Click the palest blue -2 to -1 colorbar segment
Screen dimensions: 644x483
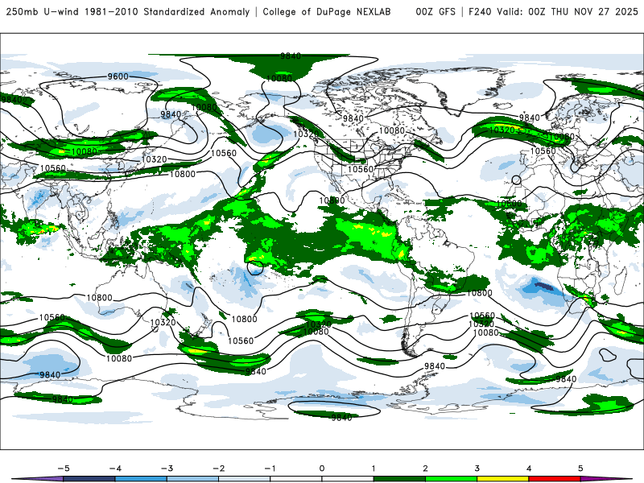click(x=245, y=479)
